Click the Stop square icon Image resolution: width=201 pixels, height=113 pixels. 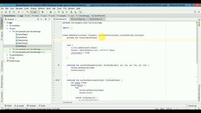[x=67, y=12]
